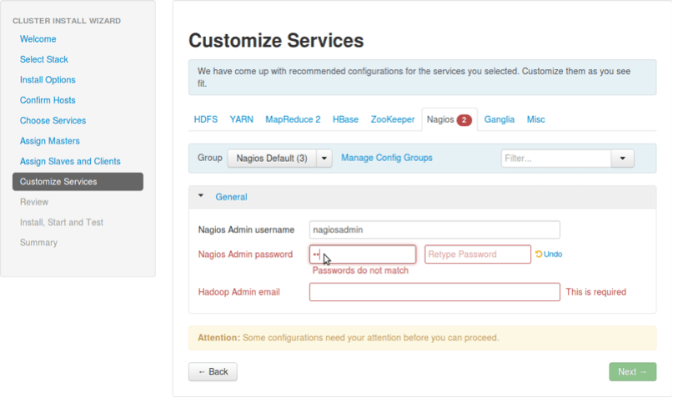Go to Assign Masters wizard step
The image size is (673, 398).
(50, 141)
